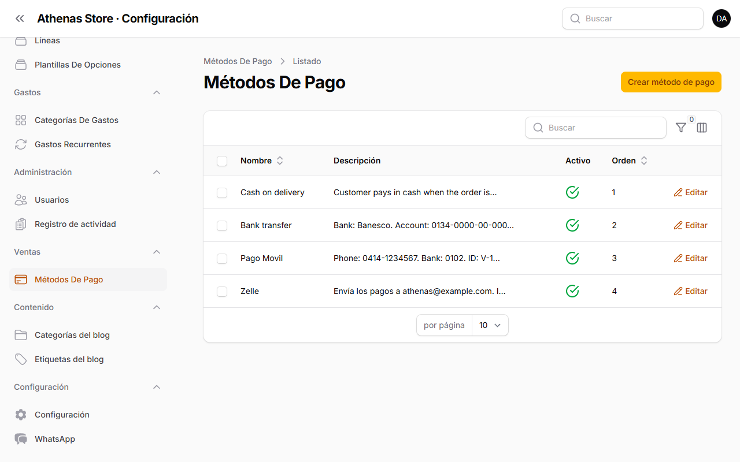The width and height of the screenshot is (740, 462).
Task: Select all rows with header checkbox
Action: [x=222, y=161]
